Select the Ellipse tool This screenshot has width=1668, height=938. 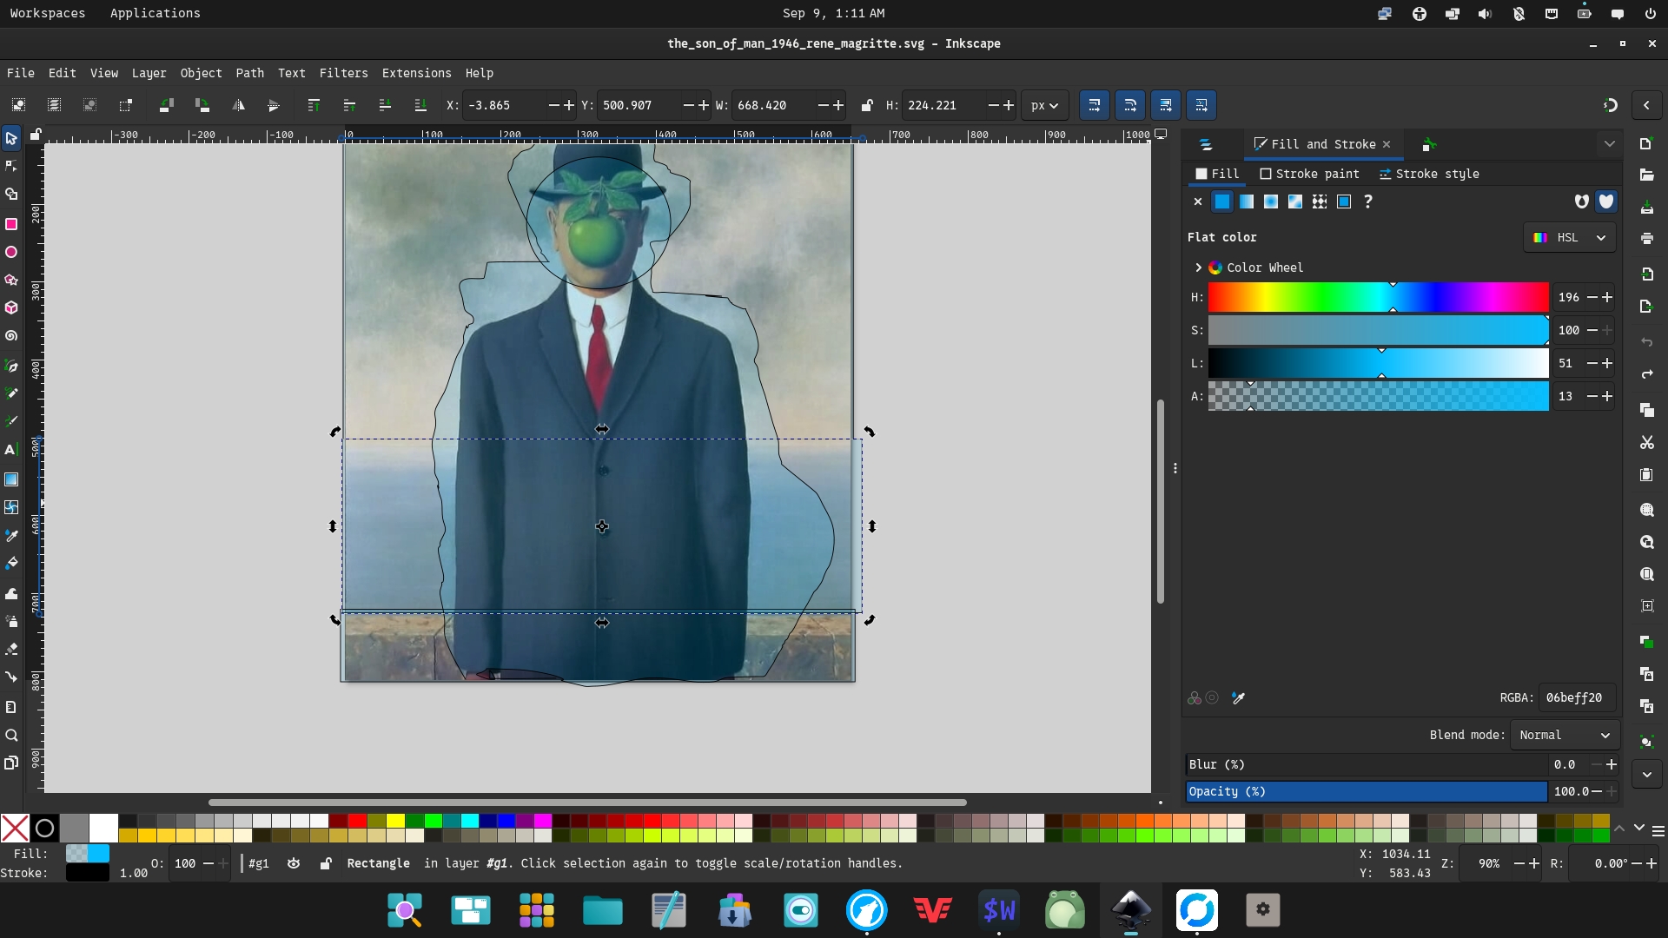[x=11, y=252]
